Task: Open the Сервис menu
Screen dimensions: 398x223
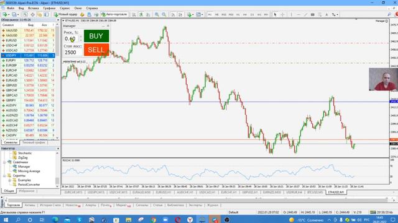Action: pos(65,8)
